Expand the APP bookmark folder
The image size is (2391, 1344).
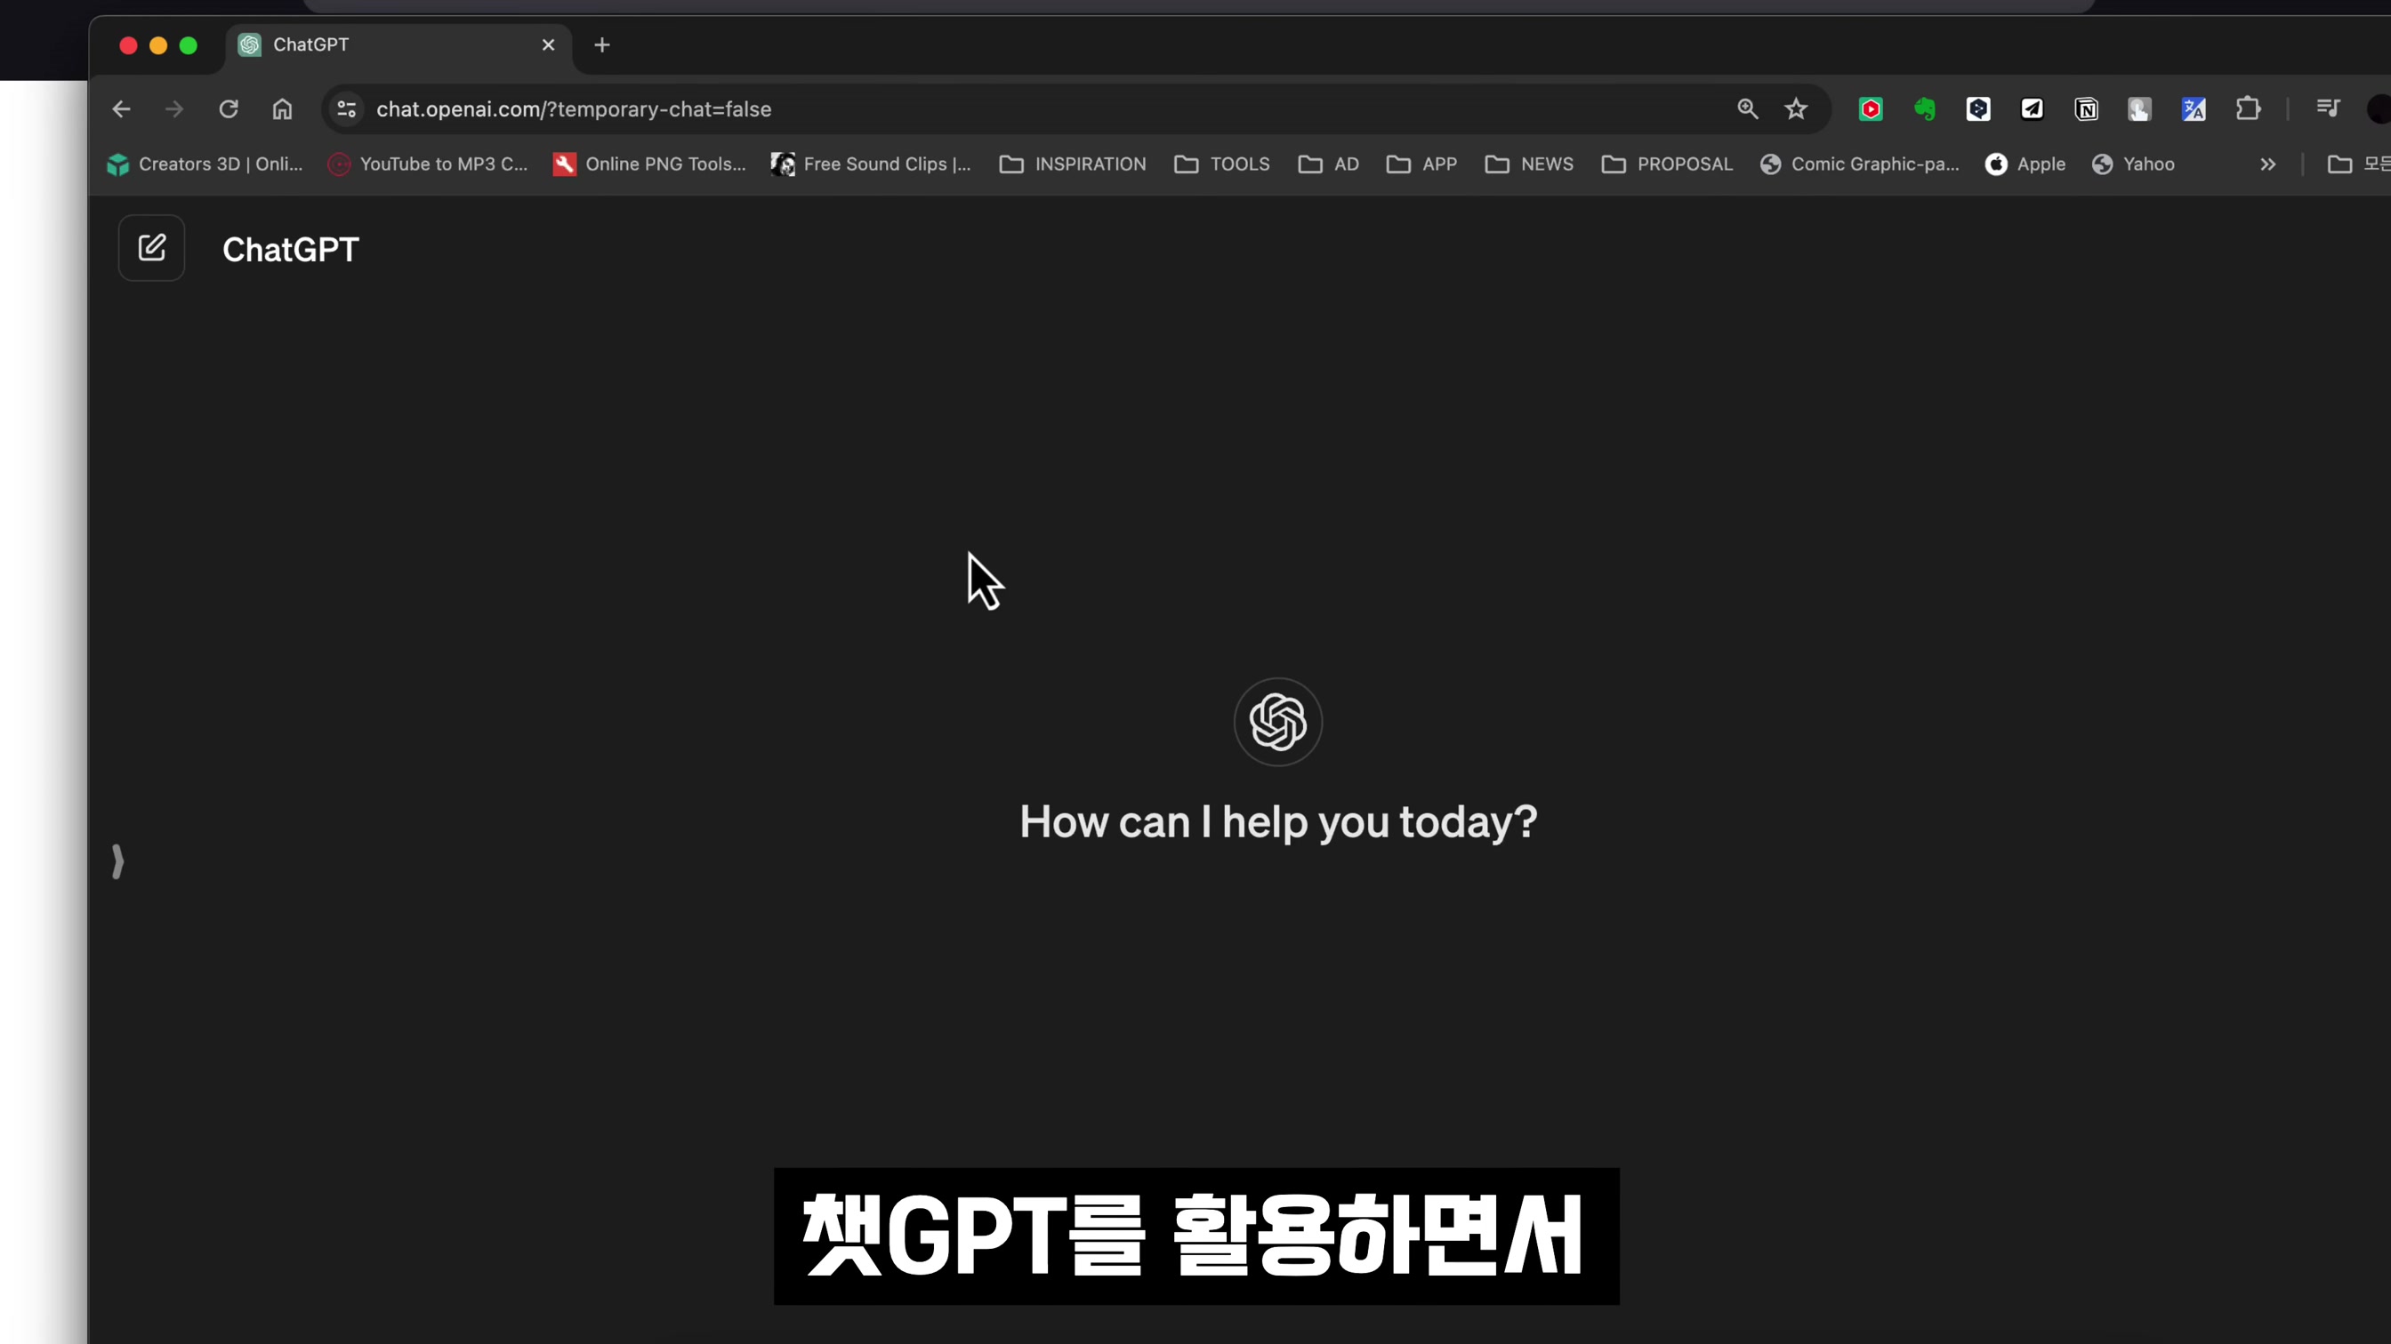tap(1421, 164)
